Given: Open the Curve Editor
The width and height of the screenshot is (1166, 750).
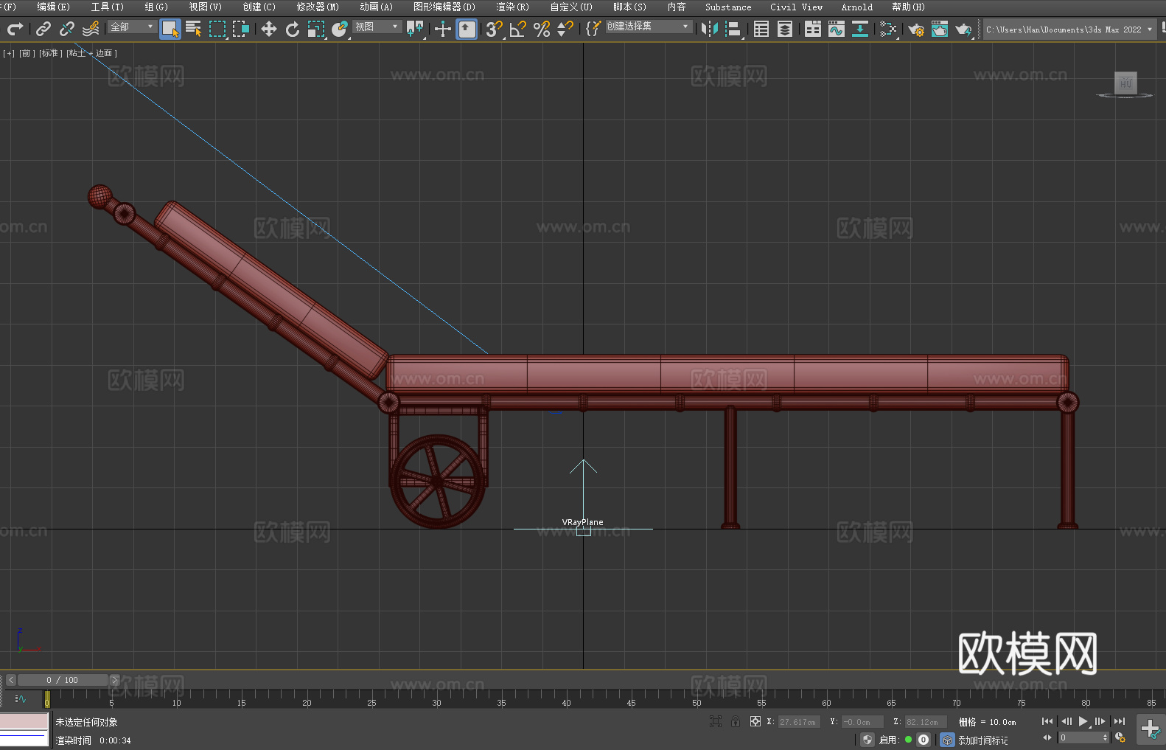Looking at the screenshot, I should [837, 29].
